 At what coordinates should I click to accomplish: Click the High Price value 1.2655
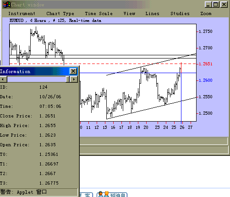(x=48, y=126)
